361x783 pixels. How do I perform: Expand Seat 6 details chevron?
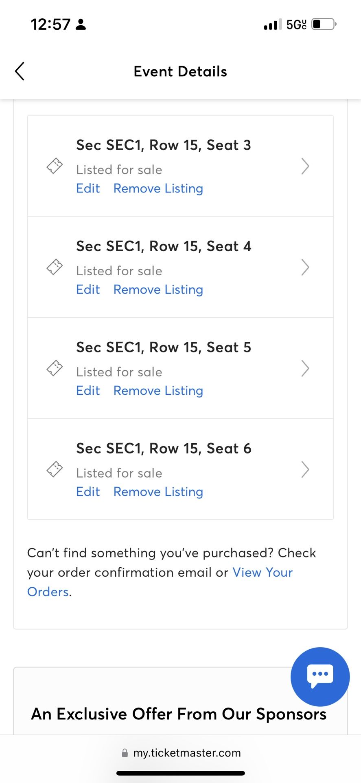pyautogui.click(x=305, y=469)
